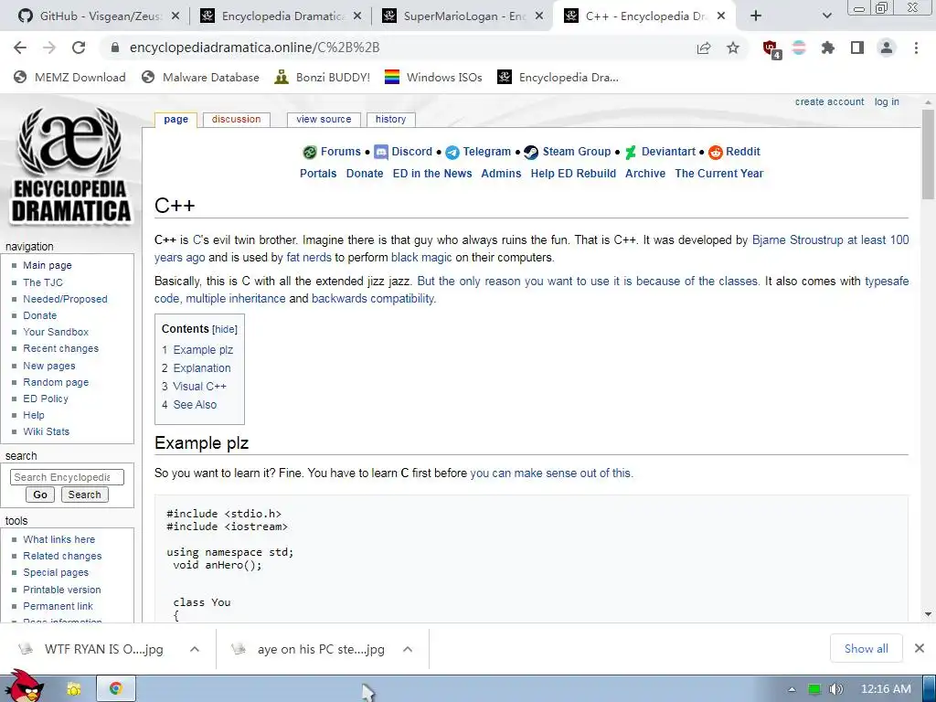The width and height of the screenshot is (936, 702).
Task: Open the Extensions puzzle piece menu
Action: click(828, 48)
